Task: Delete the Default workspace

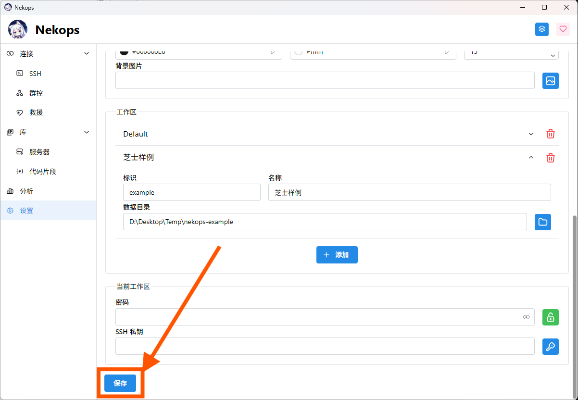Action: (551, 134)
